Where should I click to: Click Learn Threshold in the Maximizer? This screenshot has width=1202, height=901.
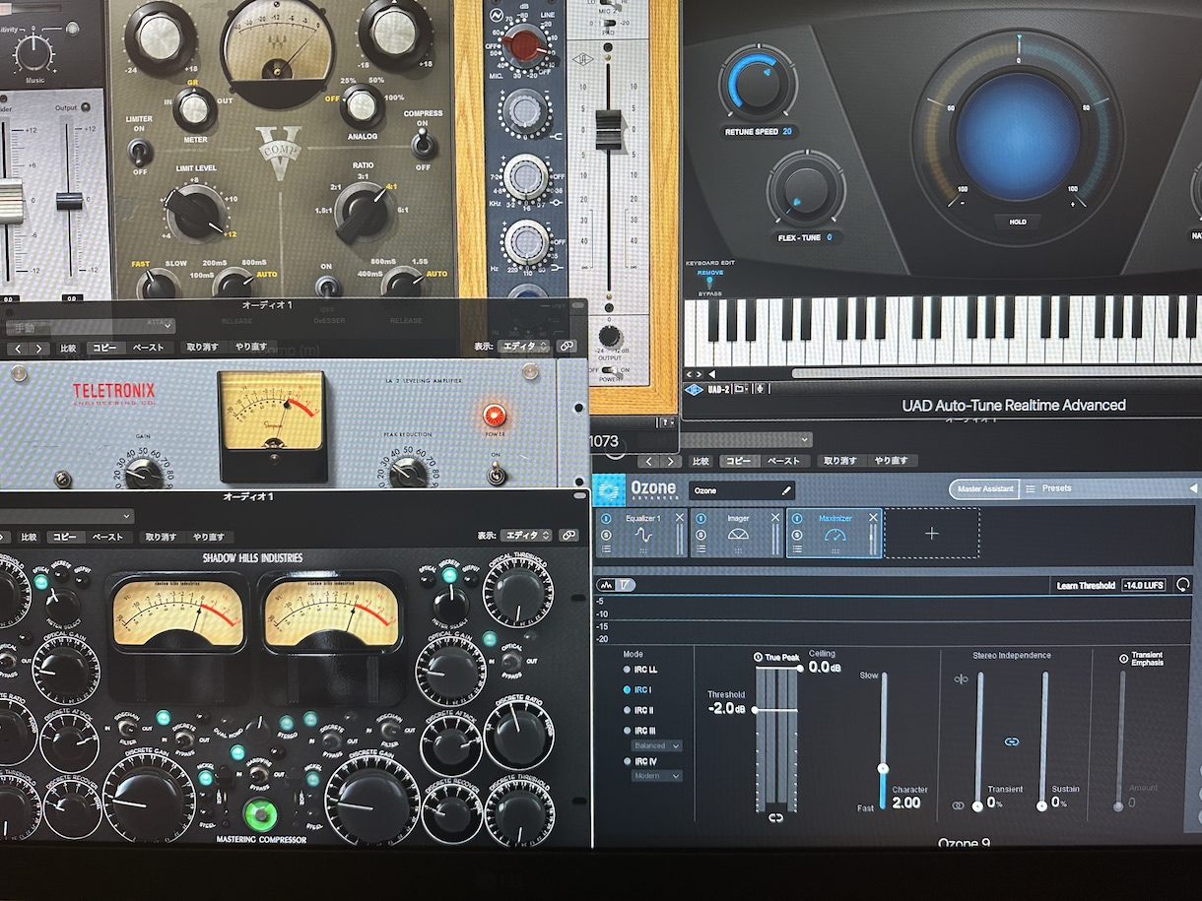pyautogui.click(x=1086, y=585)
